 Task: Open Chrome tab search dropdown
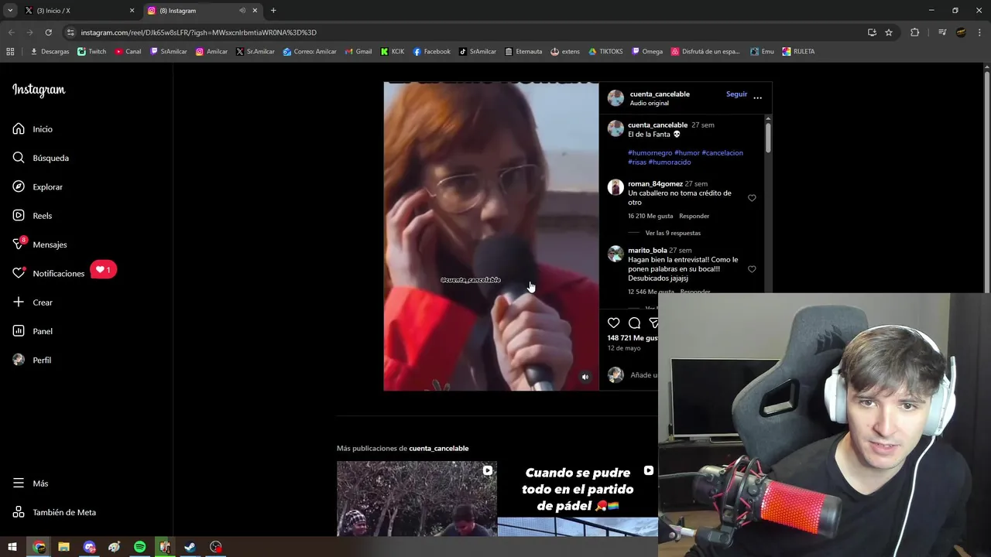click(x=10, y=10)
